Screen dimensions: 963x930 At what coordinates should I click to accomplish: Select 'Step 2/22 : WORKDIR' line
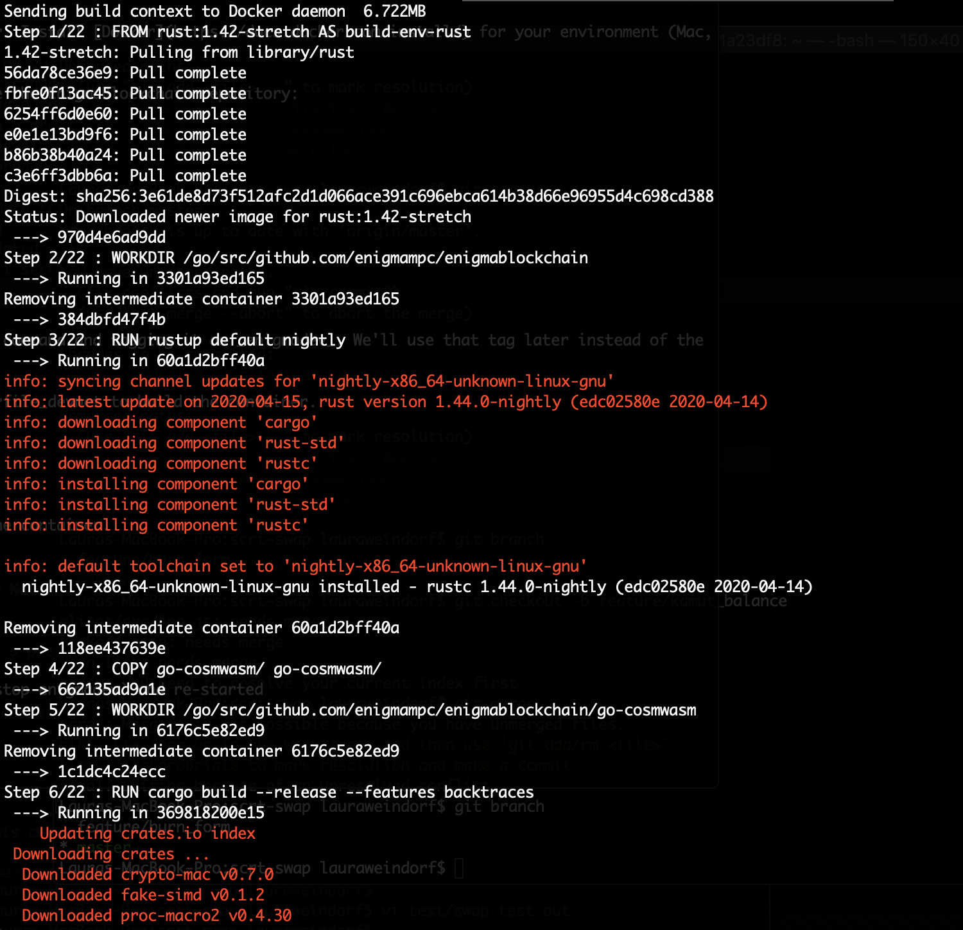pos(296,258)
